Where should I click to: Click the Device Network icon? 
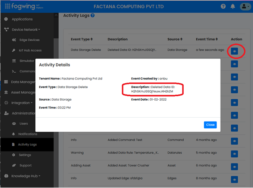click(6, 29)
